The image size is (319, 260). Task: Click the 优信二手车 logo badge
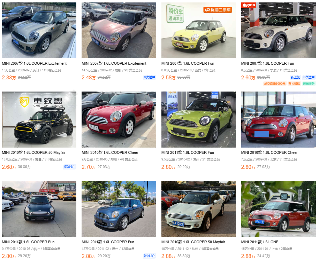tap(218, 10)
